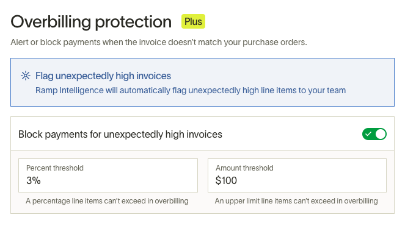The height and width of the screenshot is (226, 405).
Task: Click the 3% threshold value
Action: coord(34,181)
